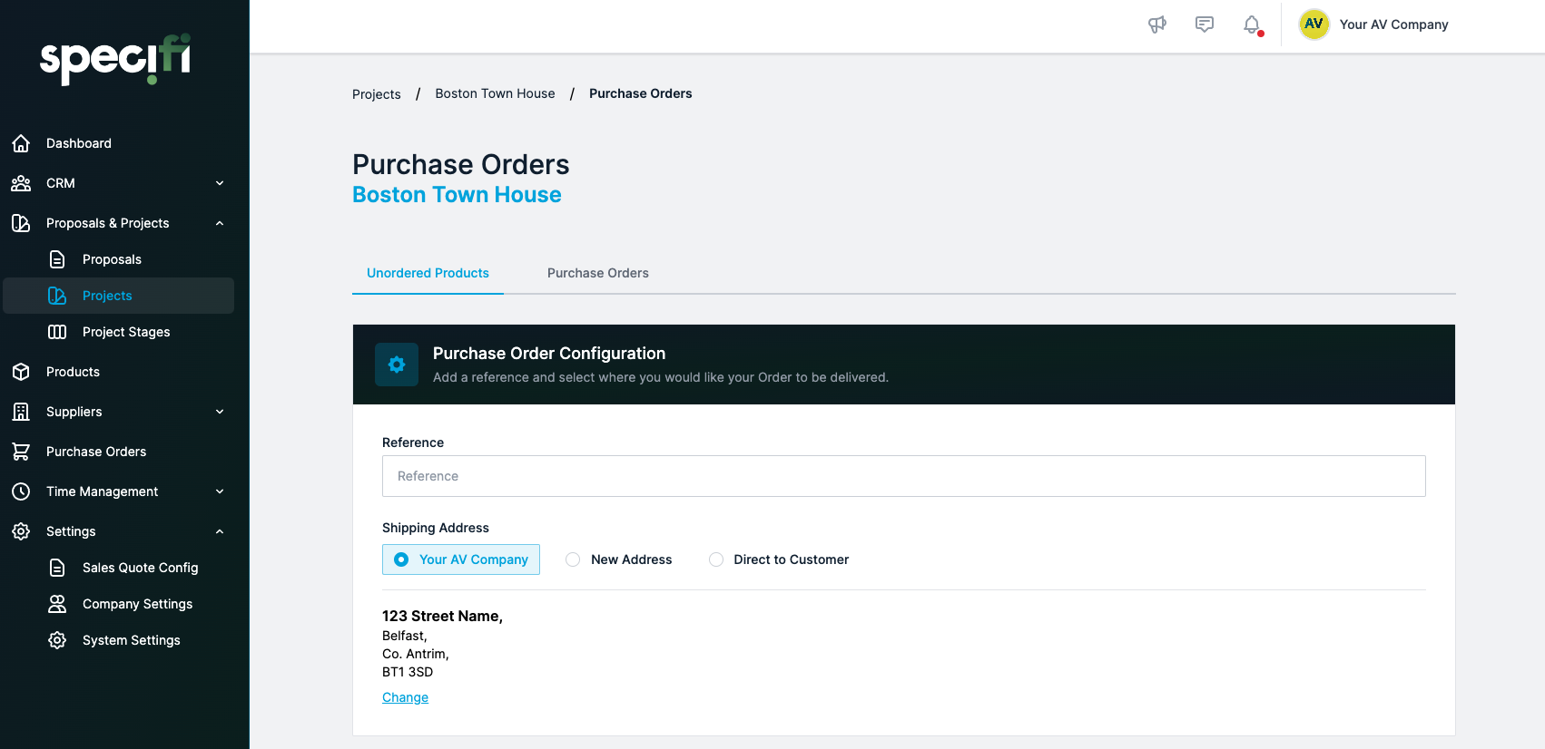Image resolution: width=1545 pixels, height=749 pixels.
Task: Expand the CRM menu chevron
Action: click(x=220, y=183)
